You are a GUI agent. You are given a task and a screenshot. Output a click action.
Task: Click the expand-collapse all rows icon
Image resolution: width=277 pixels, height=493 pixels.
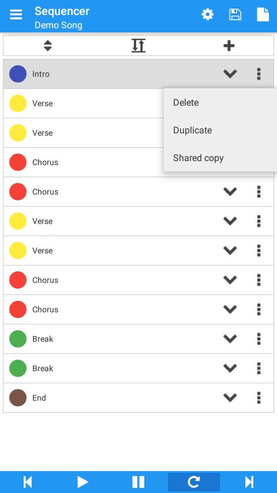(x=138, y=46)
